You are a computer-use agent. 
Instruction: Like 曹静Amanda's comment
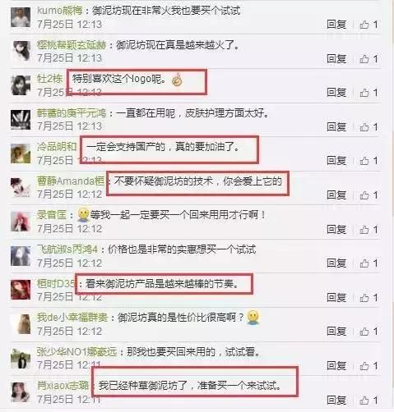(x=369, y=195)
